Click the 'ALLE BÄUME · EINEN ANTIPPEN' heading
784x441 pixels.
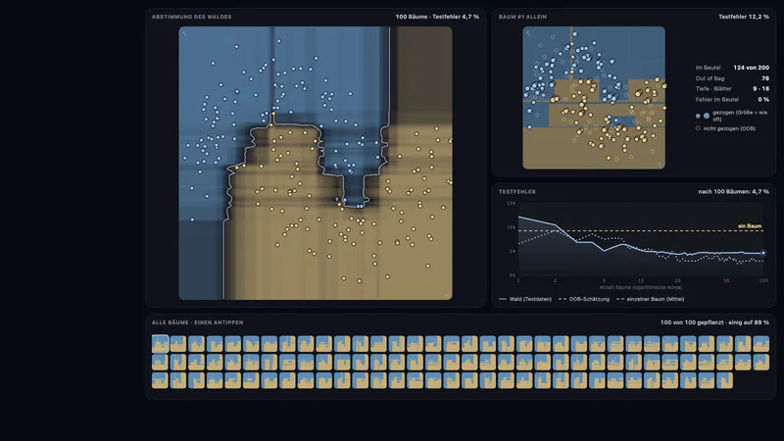pyautogui.click(x=198, y=322)
